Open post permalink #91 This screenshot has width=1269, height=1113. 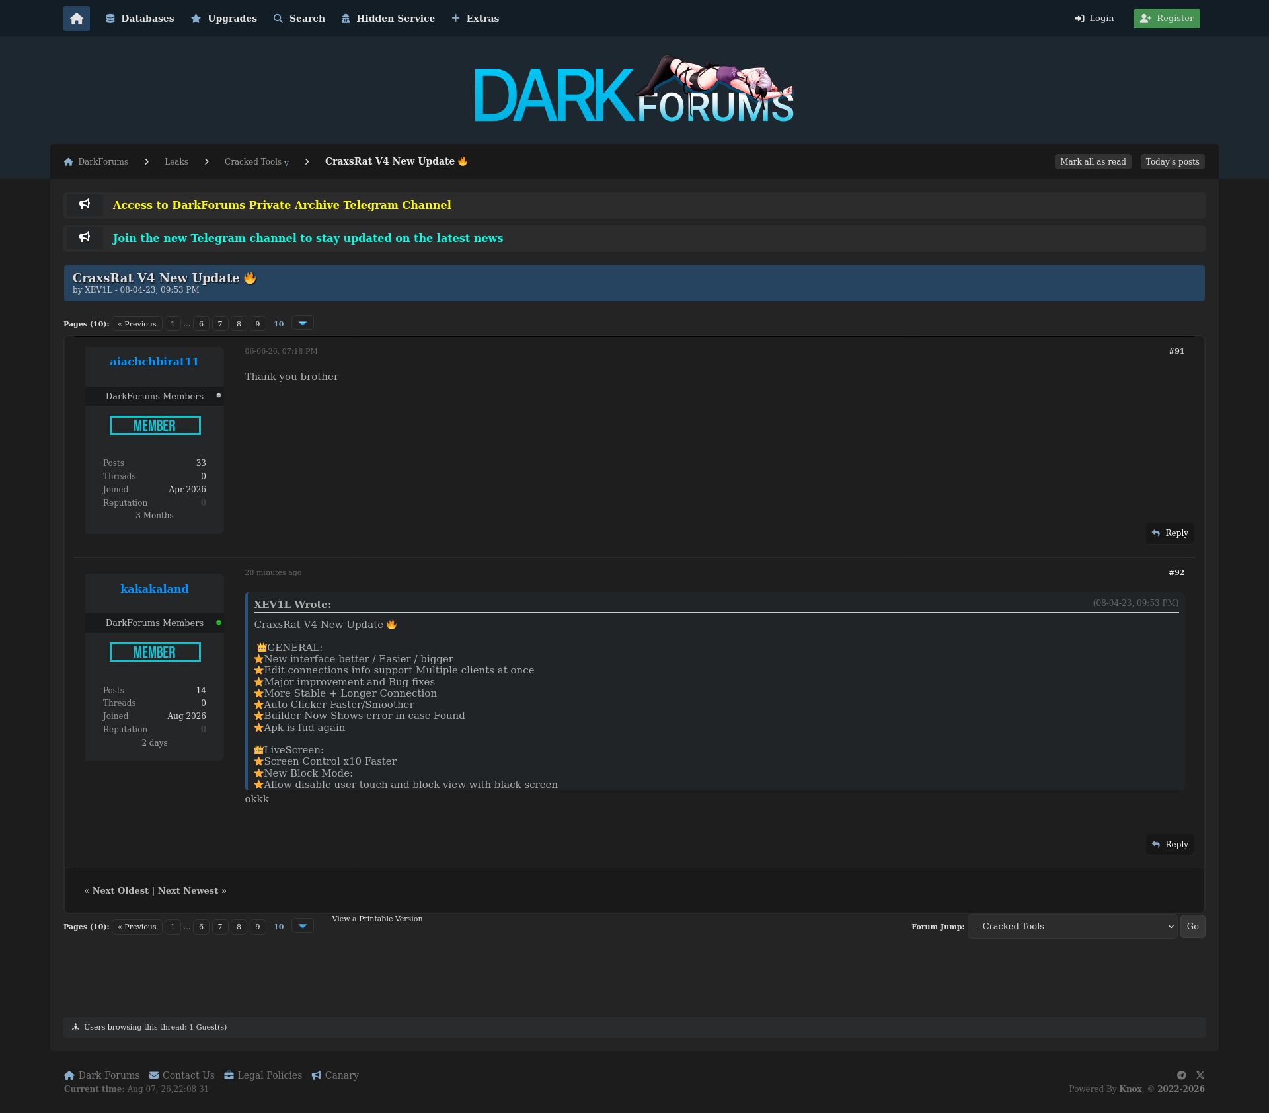(x=1176, y=351)
